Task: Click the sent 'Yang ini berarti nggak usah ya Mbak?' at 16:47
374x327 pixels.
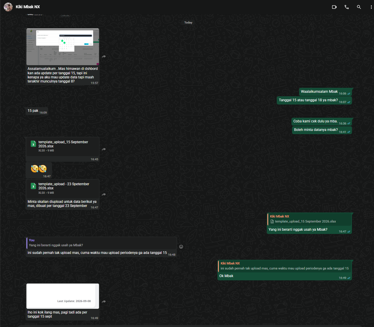Action: click(298, 230)
